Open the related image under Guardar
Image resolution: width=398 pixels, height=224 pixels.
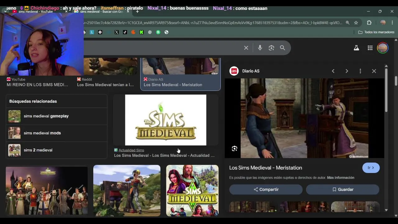click(355, 207)
